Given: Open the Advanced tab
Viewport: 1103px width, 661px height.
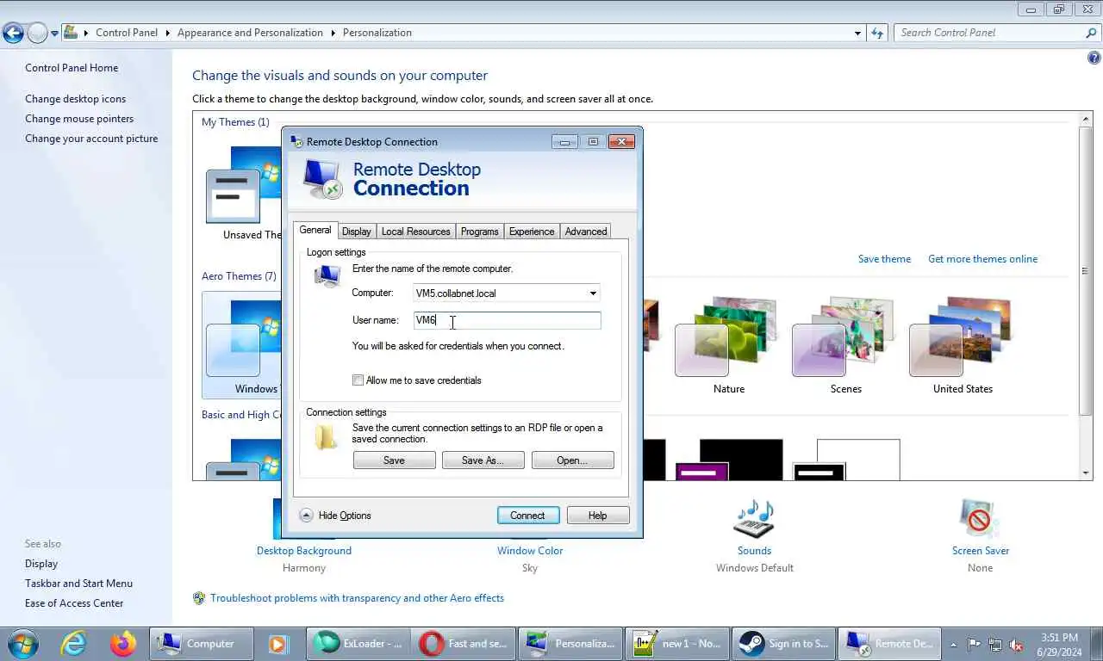Looking at the screenshot, I should click(586, 232).
